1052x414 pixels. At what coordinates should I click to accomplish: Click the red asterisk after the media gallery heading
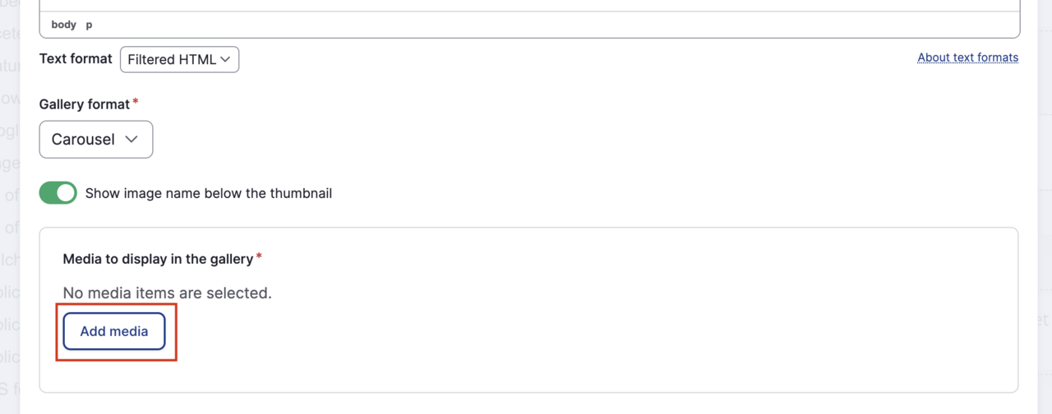click(260, 257)
